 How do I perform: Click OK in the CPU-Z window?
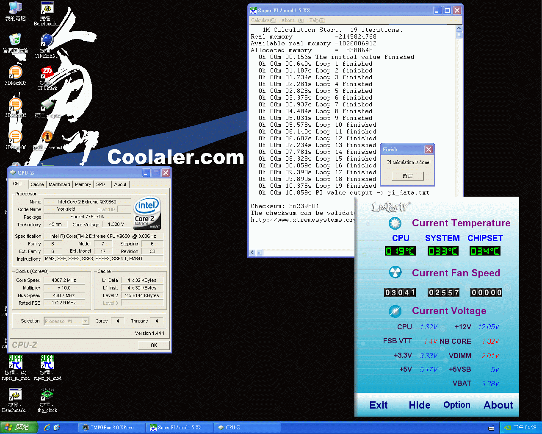tap(154, 345)
